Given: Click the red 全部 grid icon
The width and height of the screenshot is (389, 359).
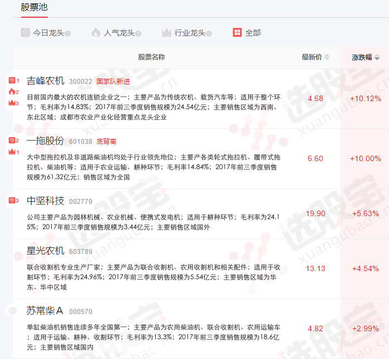Looking at the screenshot, I should [x=237, y=32].
